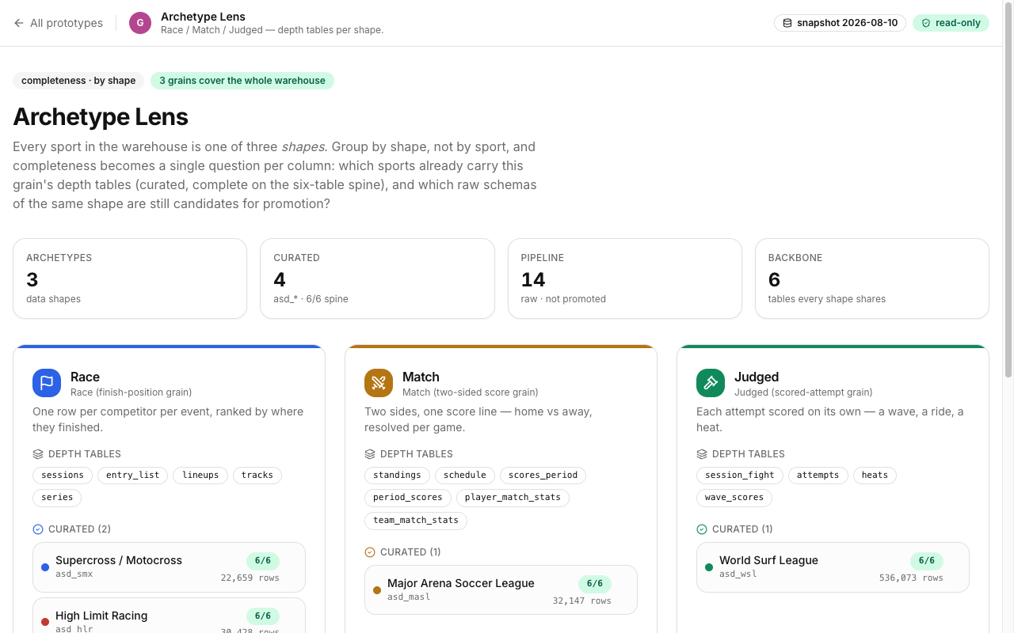The height and width of the screenshot is (633, 1014).
Task: Open the World Surf League row
Action: pyautogui.click(x=833, y=567)
